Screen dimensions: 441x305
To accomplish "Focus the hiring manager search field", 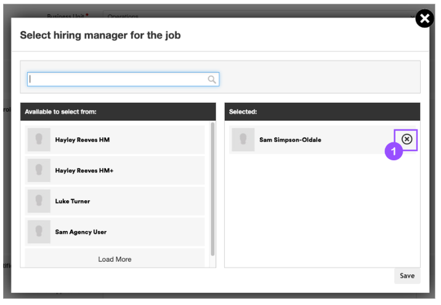I will 117,79.
